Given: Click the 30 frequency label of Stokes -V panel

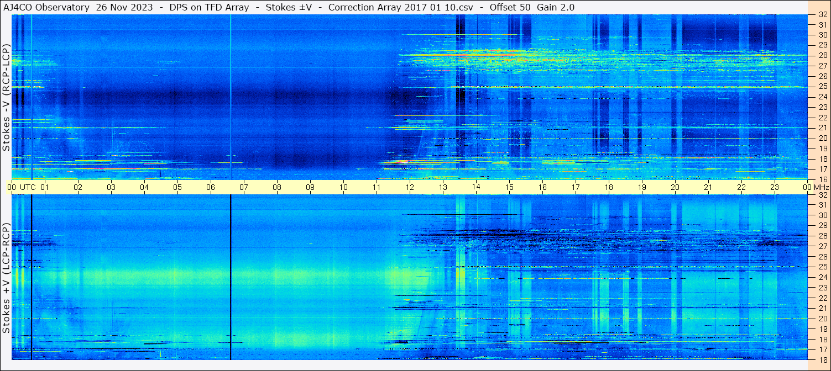Looking at the screenshot, I should click(822, 35).
